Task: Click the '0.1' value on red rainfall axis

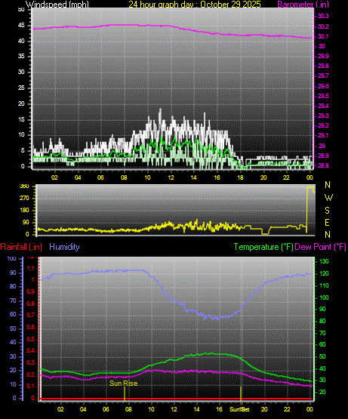Action: coord(31,386)
